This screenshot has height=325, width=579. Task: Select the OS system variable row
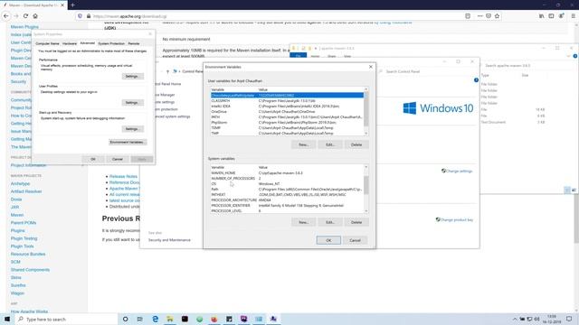tap(287, 183)
